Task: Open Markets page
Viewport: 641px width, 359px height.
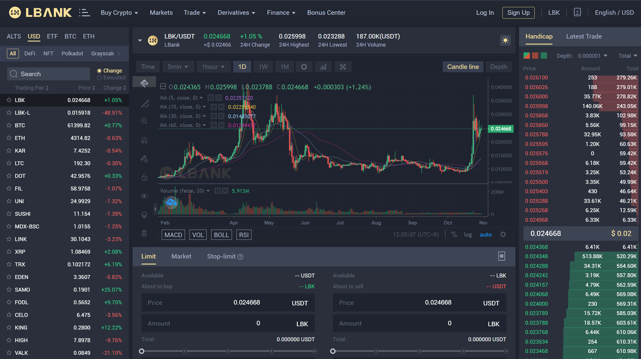Action: coord(161,13)
